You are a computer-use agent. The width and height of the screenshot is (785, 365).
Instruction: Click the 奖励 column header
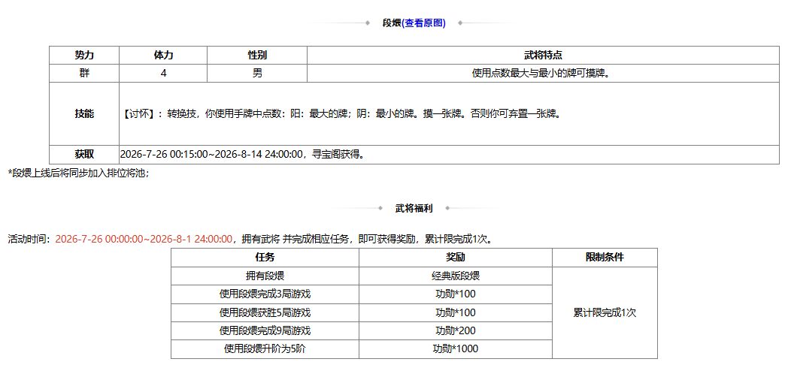point(456,258)
